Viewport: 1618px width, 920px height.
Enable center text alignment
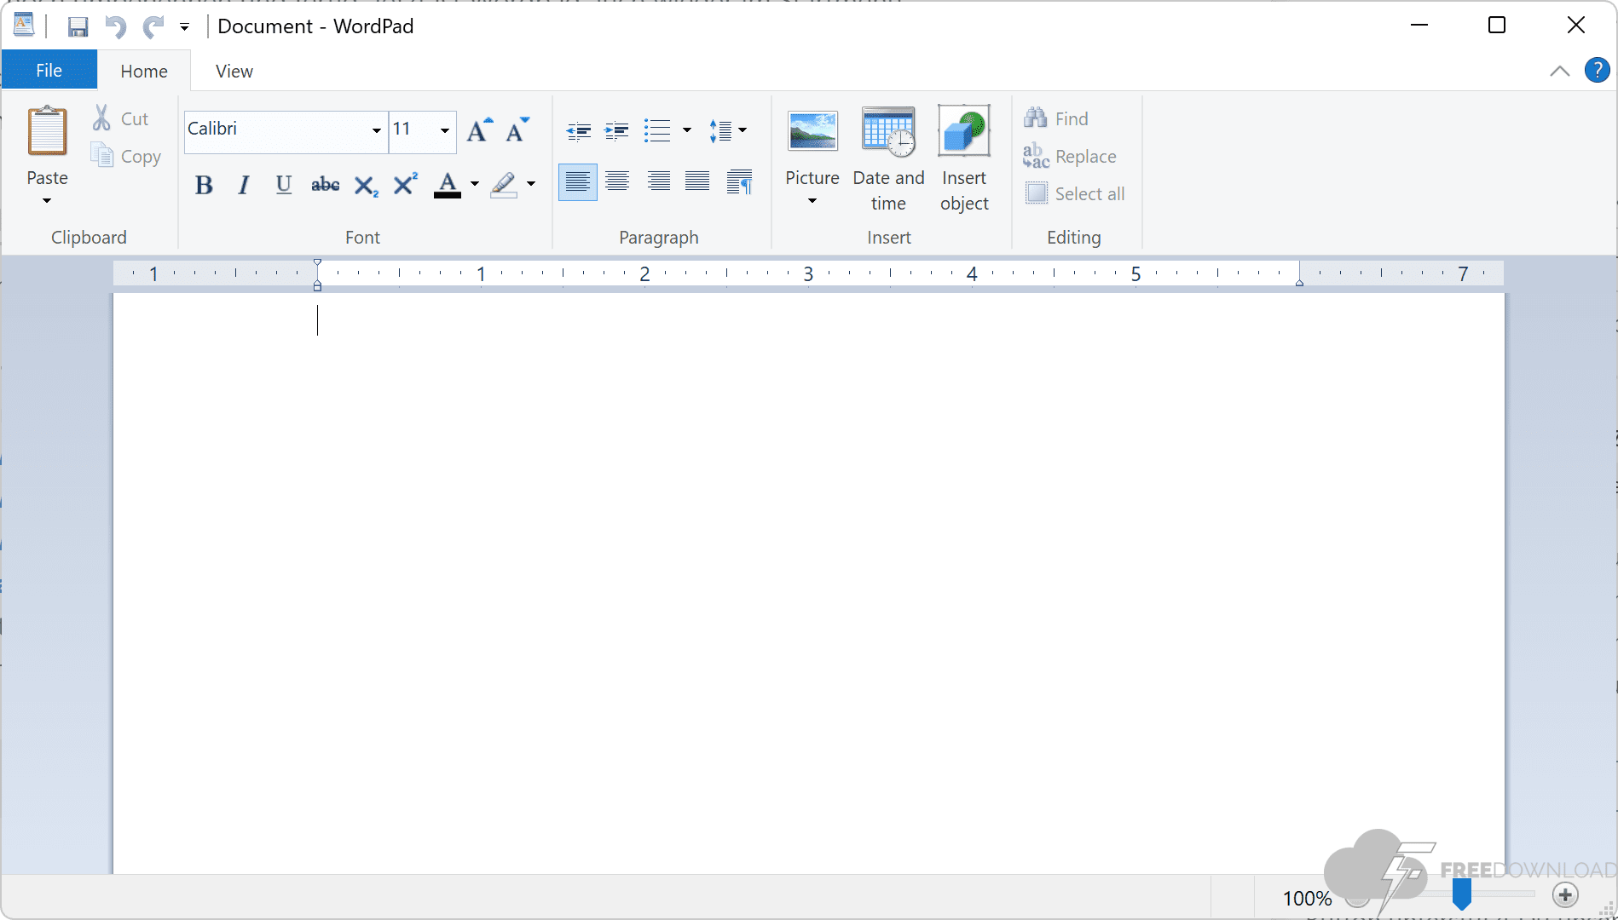point(617,181)
